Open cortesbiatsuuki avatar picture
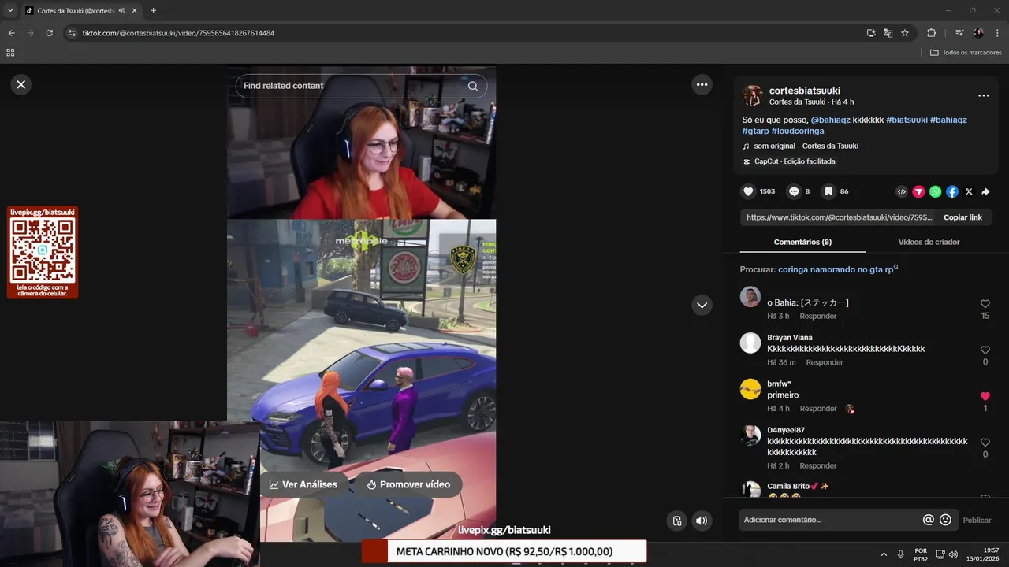Image resolution: width=1009 pixels, height=567 pixels. pyautogui.click(x=752, y=96)
